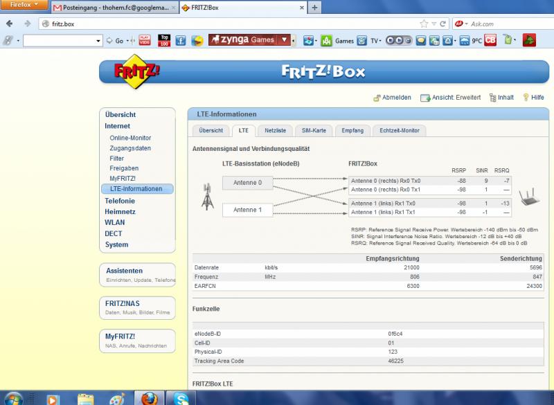The image size is (554, 405).
Task: Open DECT sidebar menu
Action: [x=113, y=234]
